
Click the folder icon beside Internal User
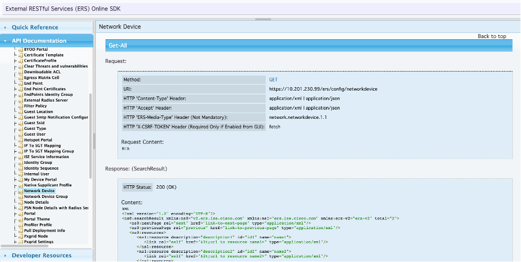21,174
